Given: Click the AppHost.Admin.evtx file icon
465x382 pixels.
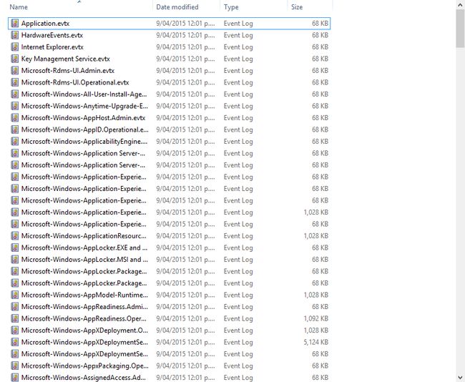Looking at the screenshot, I should click(15, 118).
